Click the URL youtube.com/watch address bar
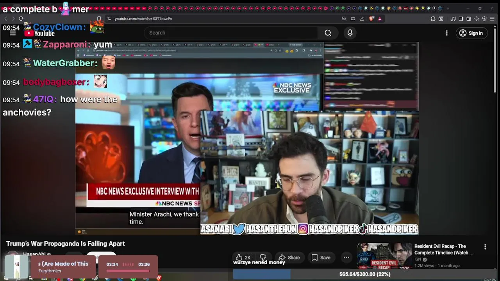 coord(143,19)
